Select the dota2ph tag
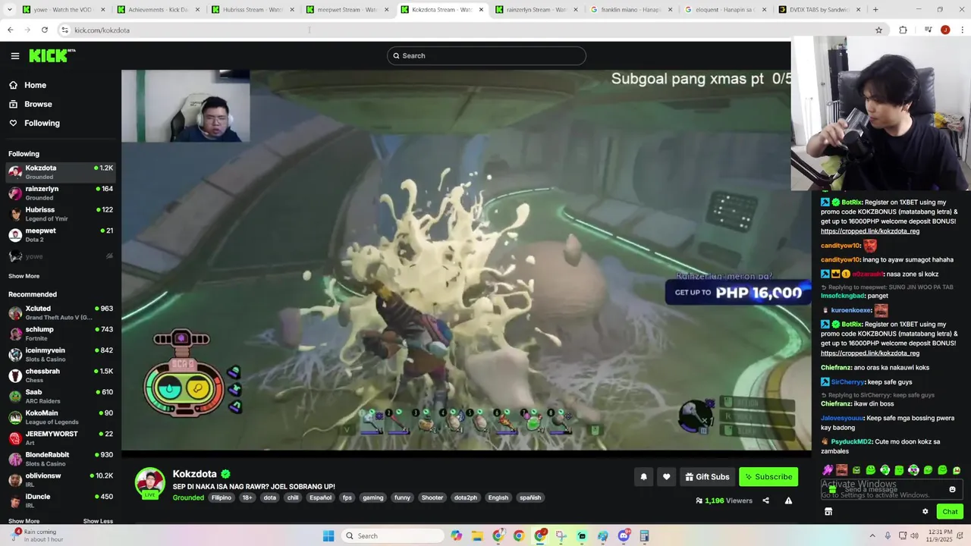The image size is (971, 546). click(465, 497)
